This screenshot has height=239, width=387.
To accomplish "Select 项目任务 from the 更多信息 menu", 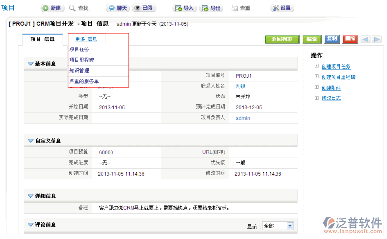I will pos(79,49).
